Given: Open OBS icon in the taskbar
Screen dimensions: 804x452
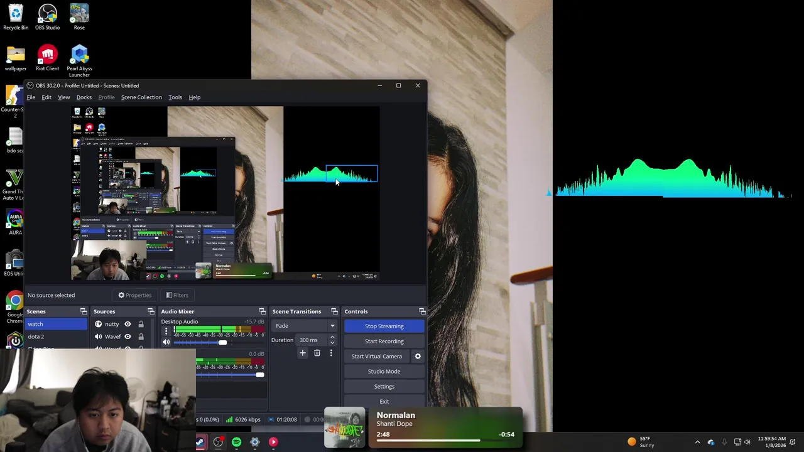Looking at the screenshot, I should [x=218, y=442].
